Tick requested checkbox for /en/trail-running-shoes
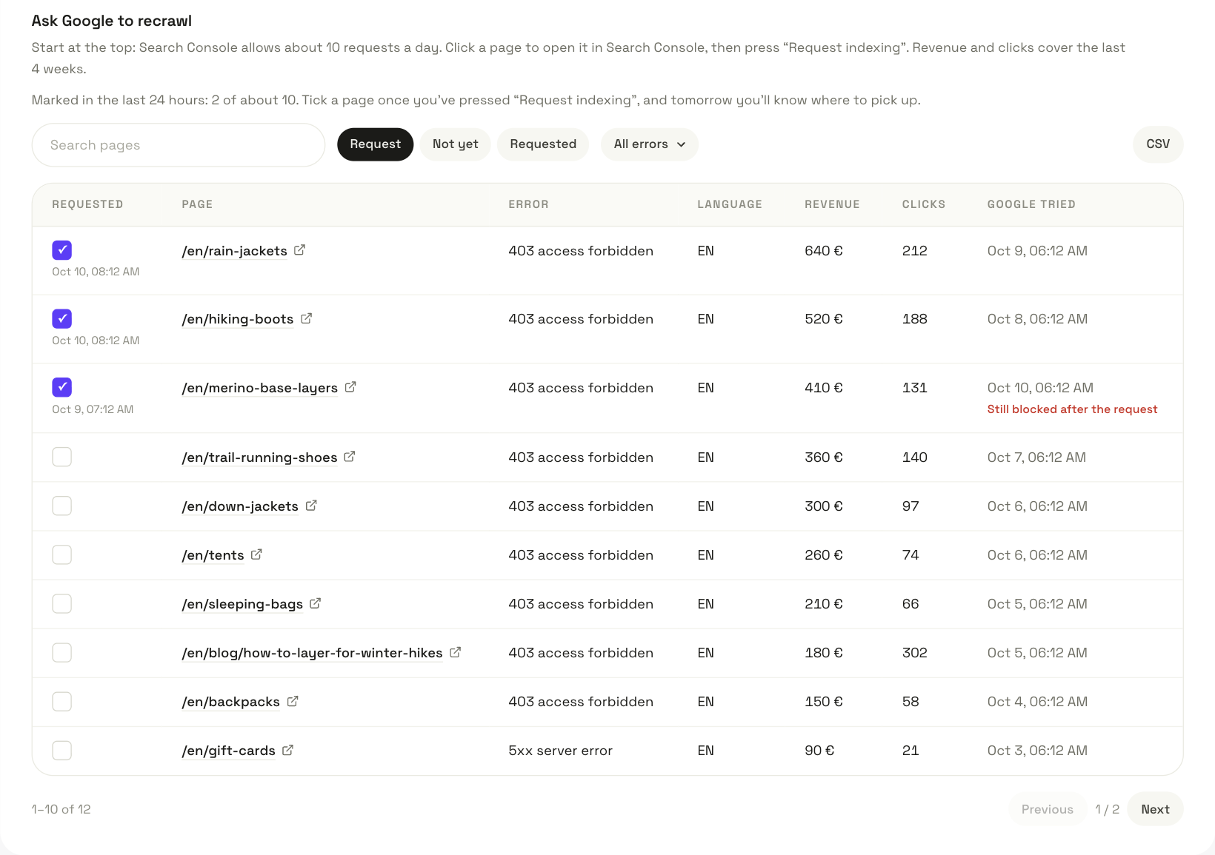 point(62,457)
